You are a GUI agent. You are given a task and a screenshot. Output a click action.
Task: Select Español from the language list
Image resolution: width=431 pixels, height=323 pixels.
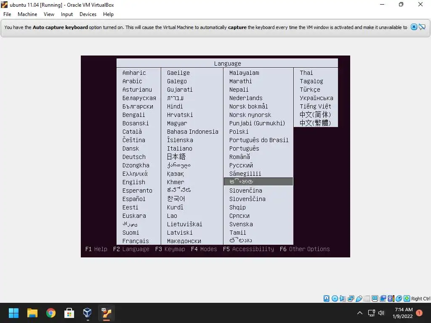[133, 199]
